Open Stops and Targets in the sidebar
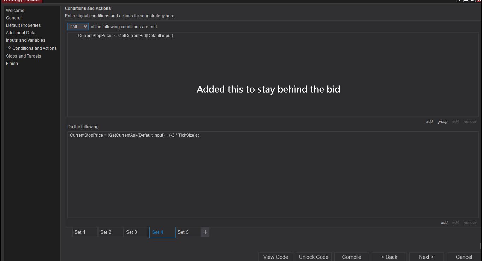The height and width of the screenshot is (261, 482). 23,56
